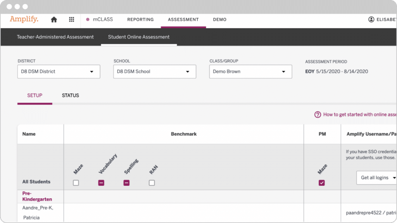
Task: Click the Name column header
Action: (29, 134)
